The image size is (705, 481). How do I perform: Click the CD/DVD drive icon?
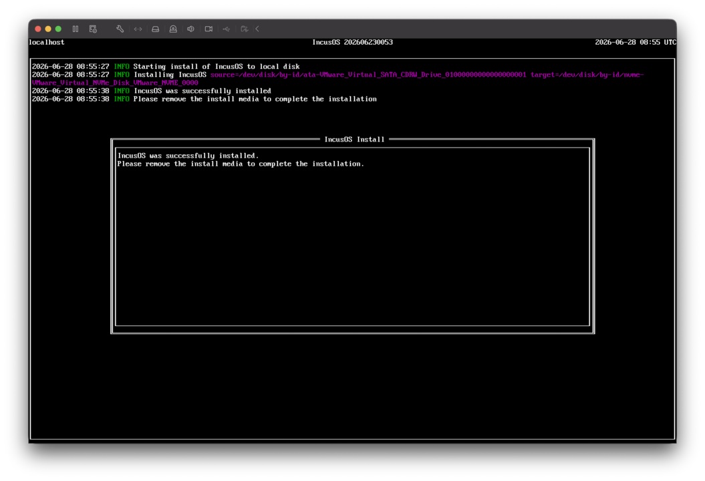(173, 29)
